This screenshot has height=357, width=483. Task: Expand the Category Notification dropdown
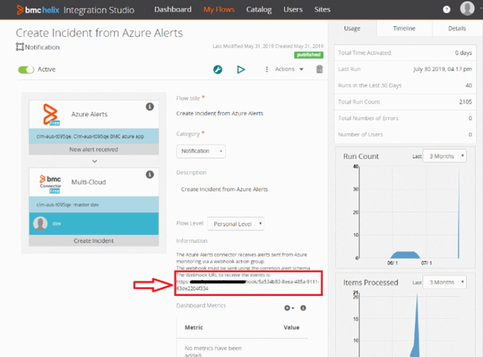click(x=201, y=151)
